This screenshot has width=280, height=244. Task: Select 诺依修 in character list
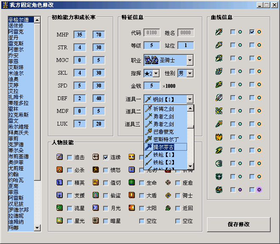(x=21, y=26)
